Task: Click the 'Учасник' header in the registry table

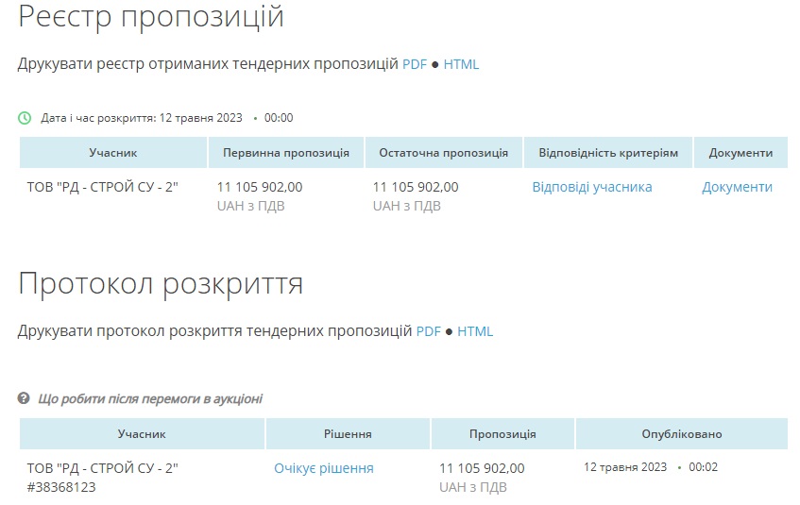Action: point(113,153)
